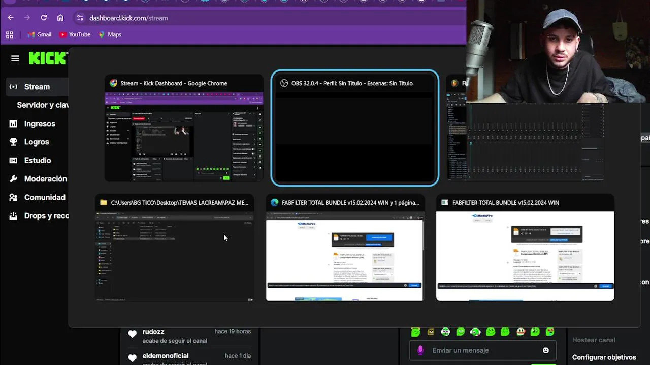Open the Kick hamburger menu
This screenshot has height=365, width=650.
point(15,58)
